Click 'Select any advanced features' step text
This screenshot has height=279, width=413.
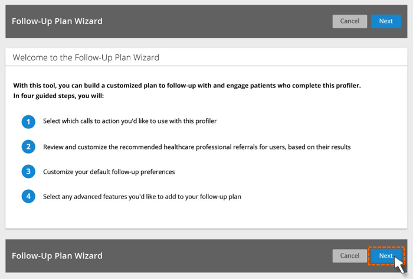[142, 196]
